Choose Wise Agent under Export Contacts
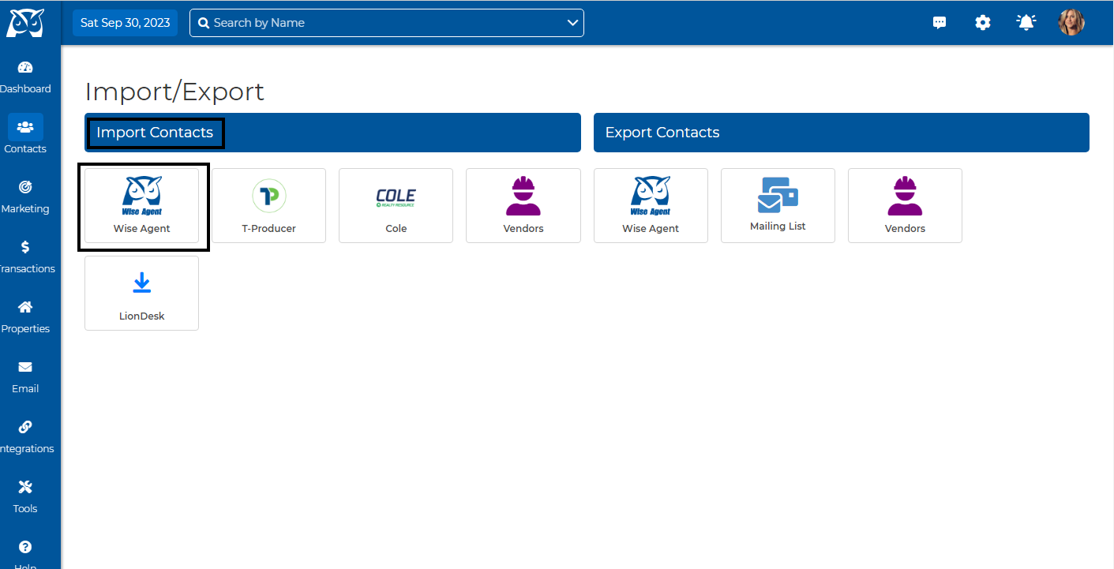Screen dimensions: 1114x569 (651, 205)
